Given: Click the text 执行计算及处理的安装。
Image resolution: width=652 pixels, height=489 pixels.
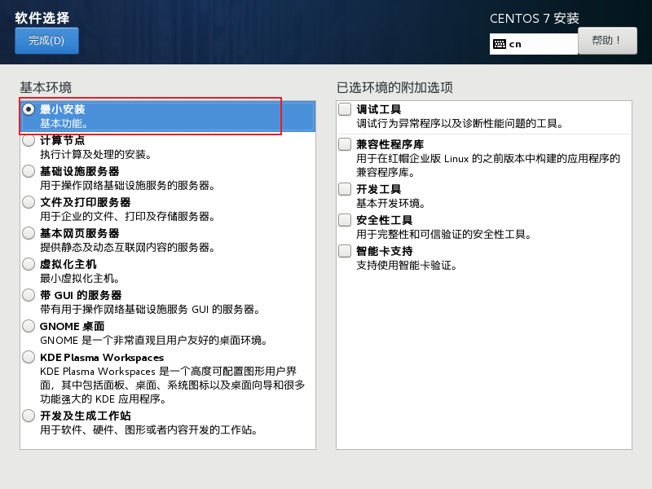Looking at the screenshot, I should [95, 155].
